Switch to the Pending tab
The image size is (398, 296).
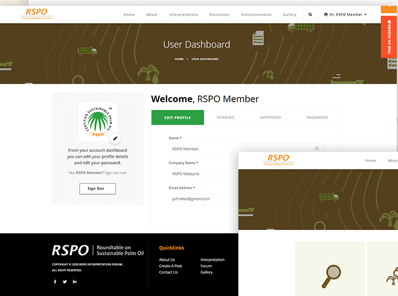click(x=225, y=117)
